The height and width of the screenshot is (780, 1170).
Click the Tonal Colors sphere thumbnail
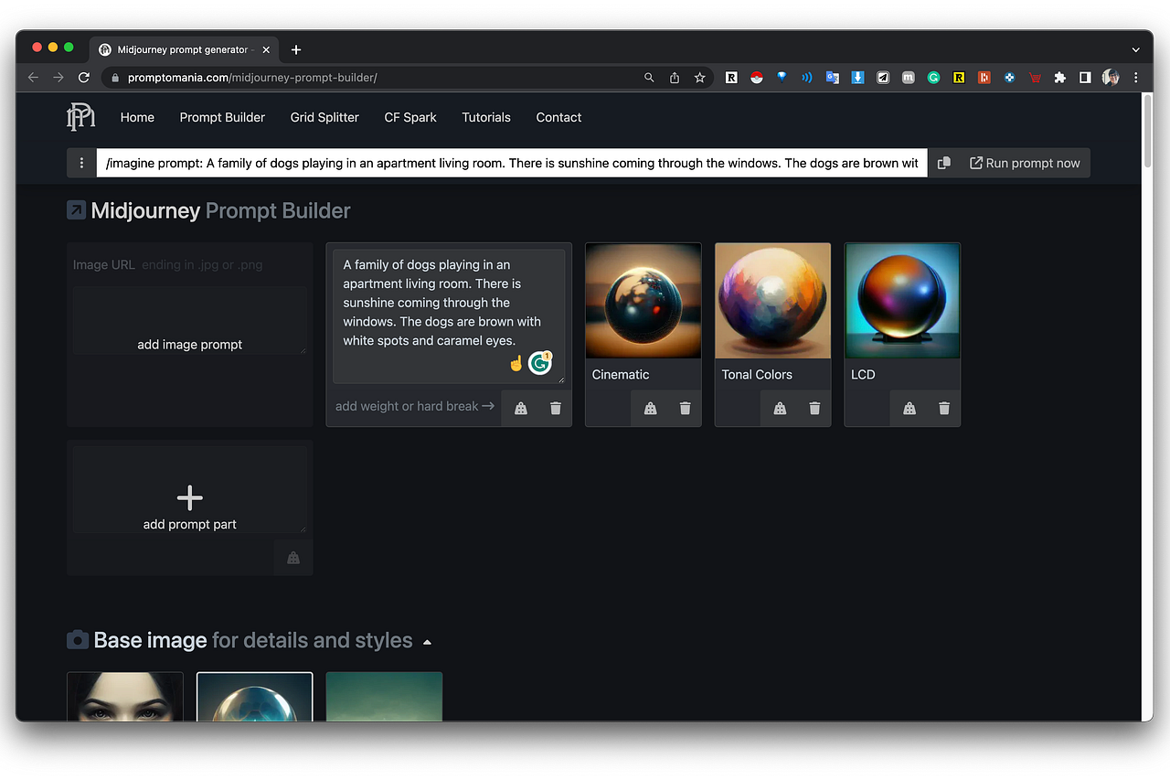(773, 301)
